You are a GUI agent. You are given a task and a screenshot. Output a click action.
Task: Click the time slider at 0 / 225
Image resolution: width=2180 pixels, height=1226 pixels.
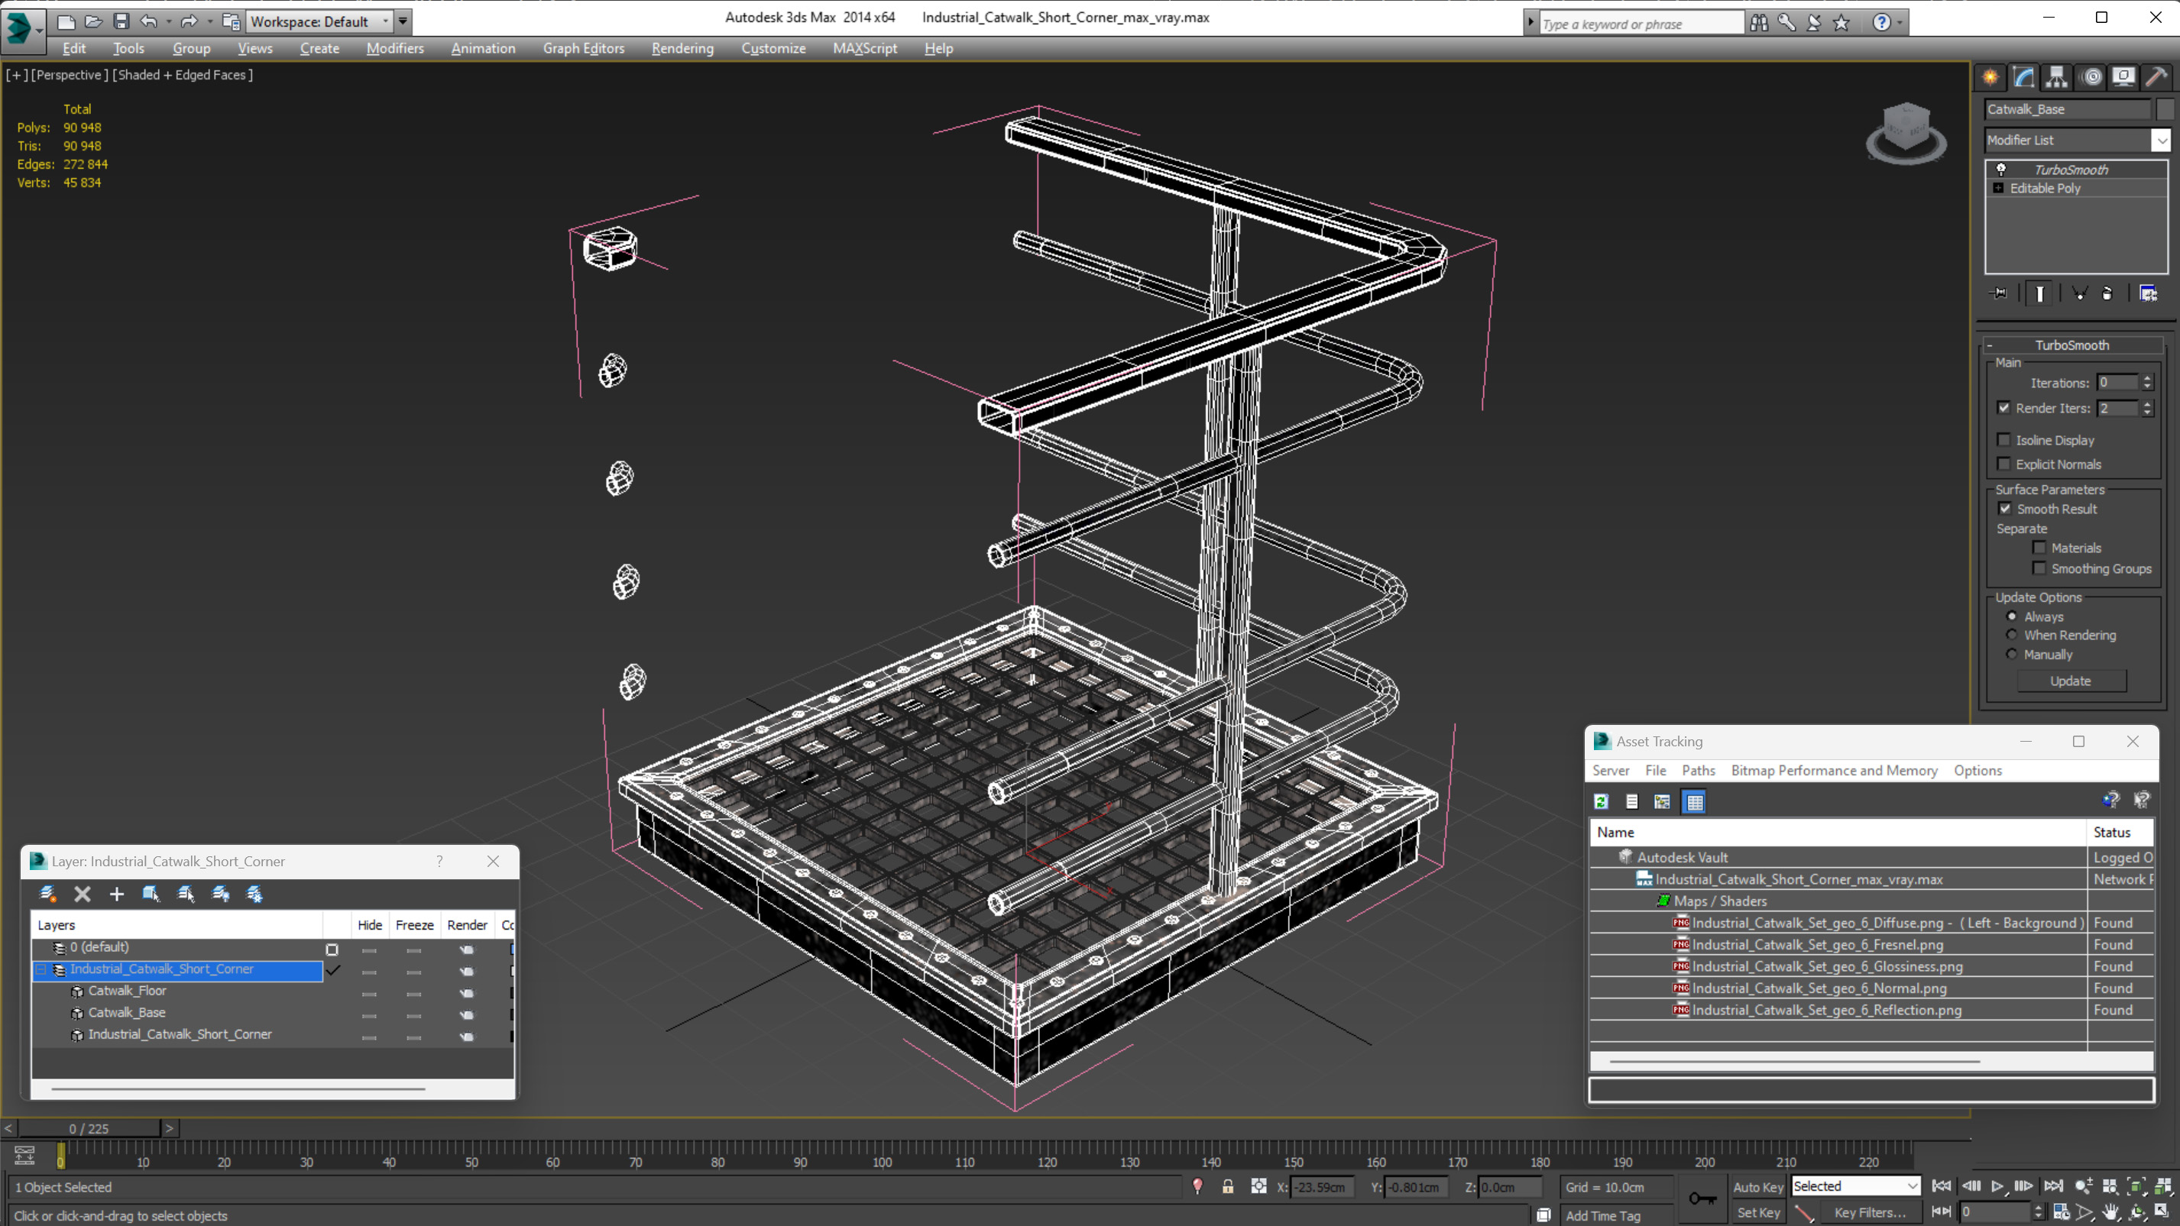point(89,1129)
